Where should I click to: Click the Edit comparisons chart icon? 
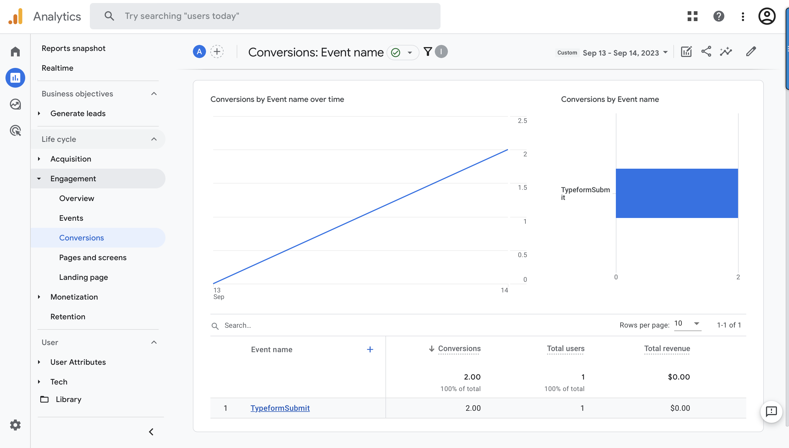tap(686, 52)
